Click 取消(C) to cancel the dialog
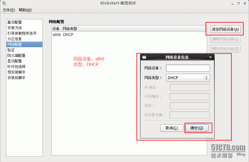The image size is (249, 162). point(172,128)
